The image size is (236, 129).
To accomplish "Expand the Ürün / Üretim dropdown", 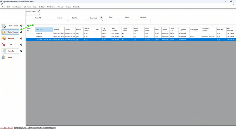I will pos(40,15).
